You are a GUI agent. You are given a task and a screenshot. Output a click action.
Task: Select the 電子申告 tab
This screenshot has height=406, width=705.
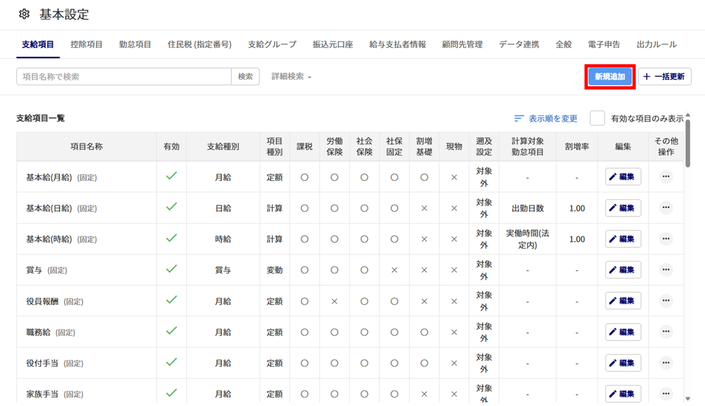(603, 45)
